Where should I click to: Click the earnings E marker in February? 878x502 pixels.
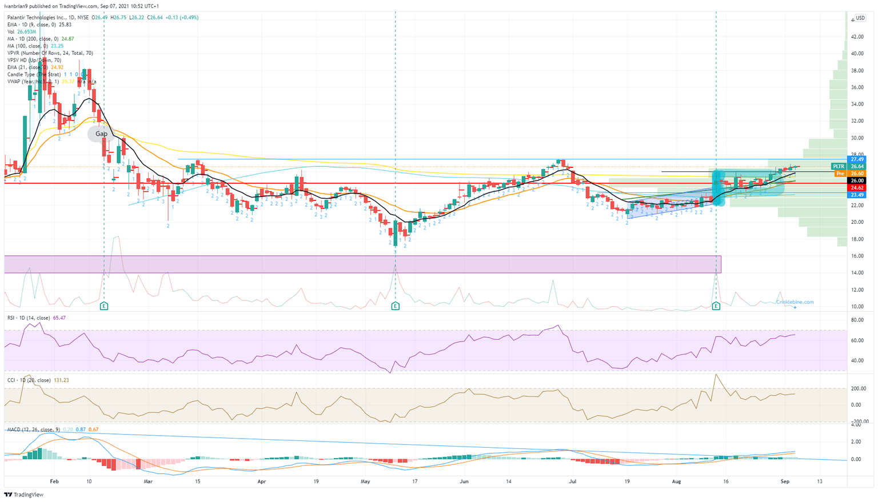coord(104,307)
